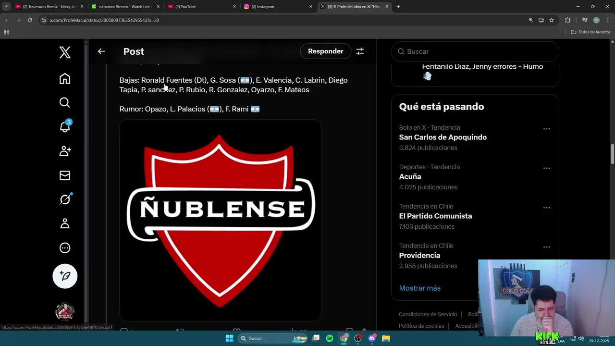The width and height of the screenshot is (615, 346).
Task: Click the page vertical scrollbar thumb
Action: tap(612, 154)
